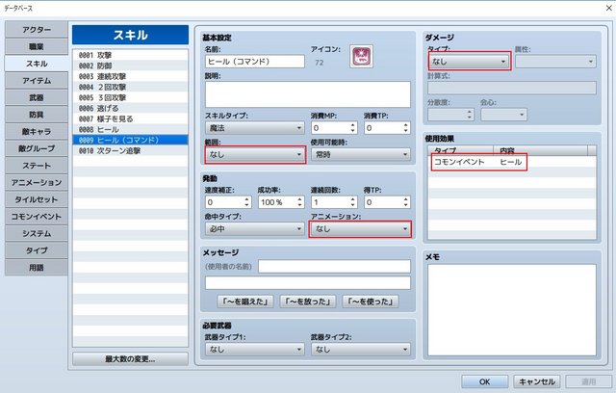616x393 pixels.
Task: Click the second message line field
Action: [x=308, y=282]
